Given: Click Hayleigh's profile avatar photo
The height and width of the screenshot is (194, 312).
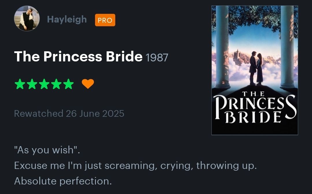Looking at the screenshot, I should pos(27,18).
